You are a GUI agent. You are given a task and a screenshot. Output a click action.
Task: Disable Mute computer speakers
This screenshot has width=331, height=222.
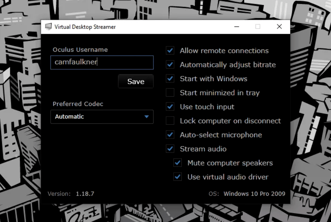[x=177, y=163]
